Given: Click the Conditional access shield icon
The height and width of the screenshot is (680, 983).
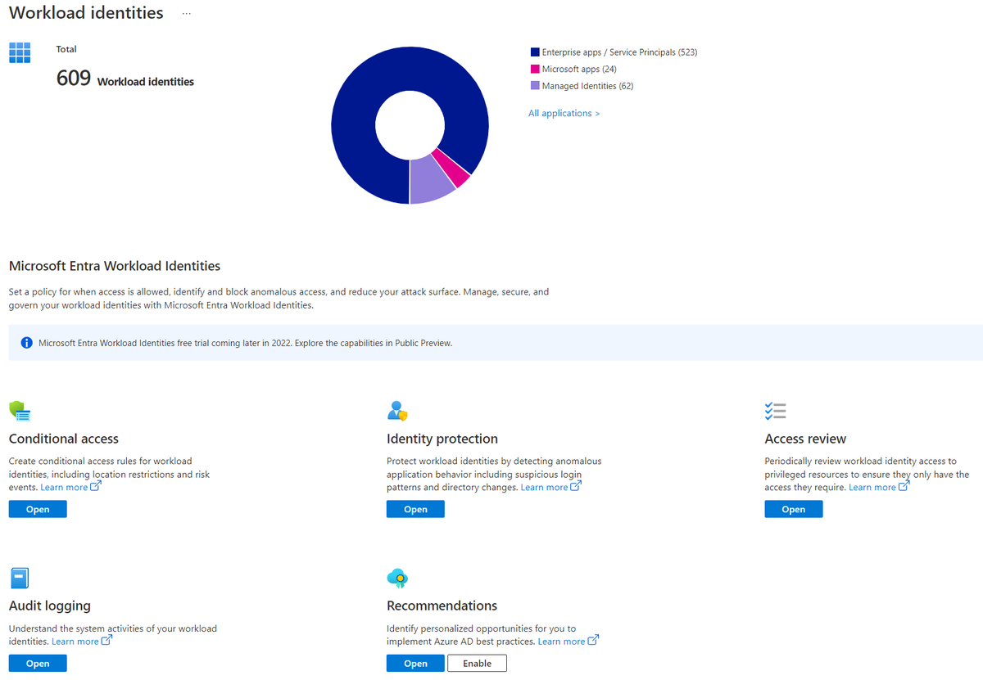Looking at the screenshot, I should coord(20,411).
